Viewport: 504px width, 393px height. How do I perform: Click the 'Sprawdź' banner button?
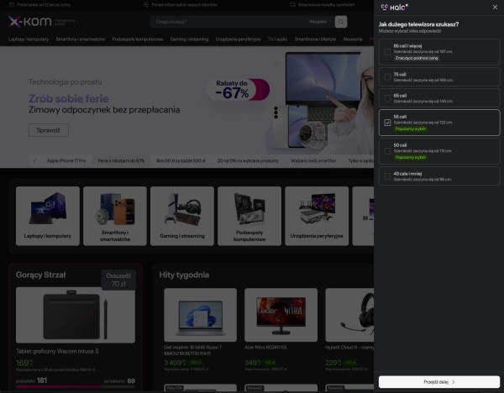[48, 130]
